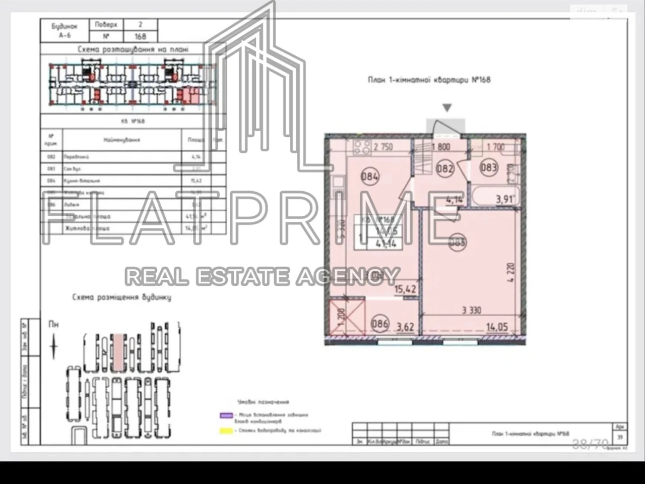Click the '38/70' photo counter
The image size is (645, 484).
pyautogui.click(x=591, y=444)
